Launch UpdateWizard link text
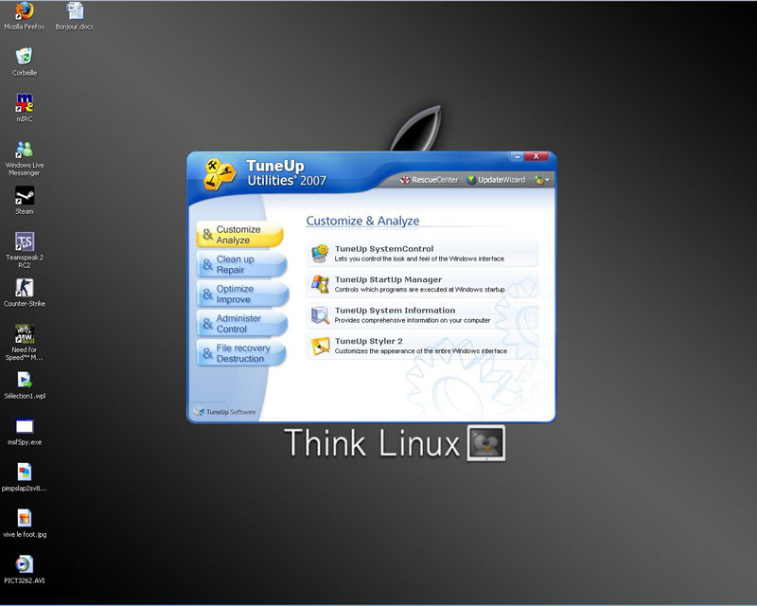The image size is (757, 606). [x=502, y=180]
